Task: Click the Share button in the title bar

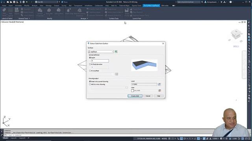Action: click(x=64, y=2)
